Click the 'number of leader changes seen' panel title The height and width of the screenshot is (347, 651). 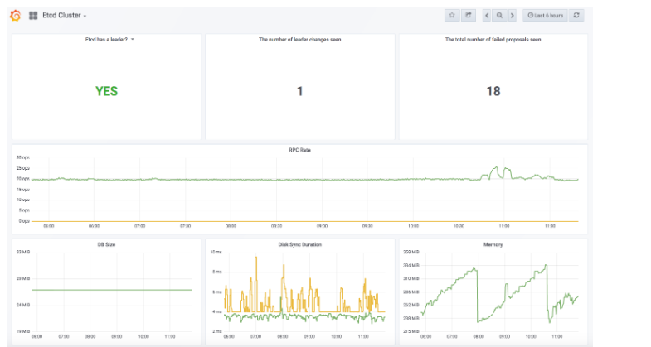pos(299,40)
